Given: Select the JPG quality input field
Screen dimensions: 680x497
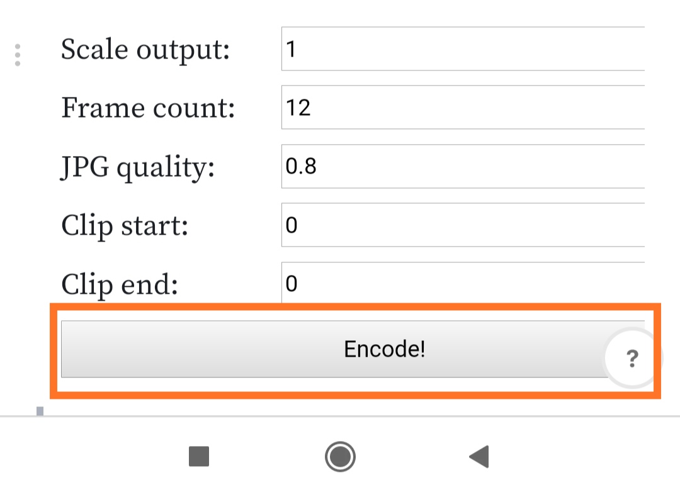Looking at the screenshot, I should pyautogui.click(x=463, y=166).
